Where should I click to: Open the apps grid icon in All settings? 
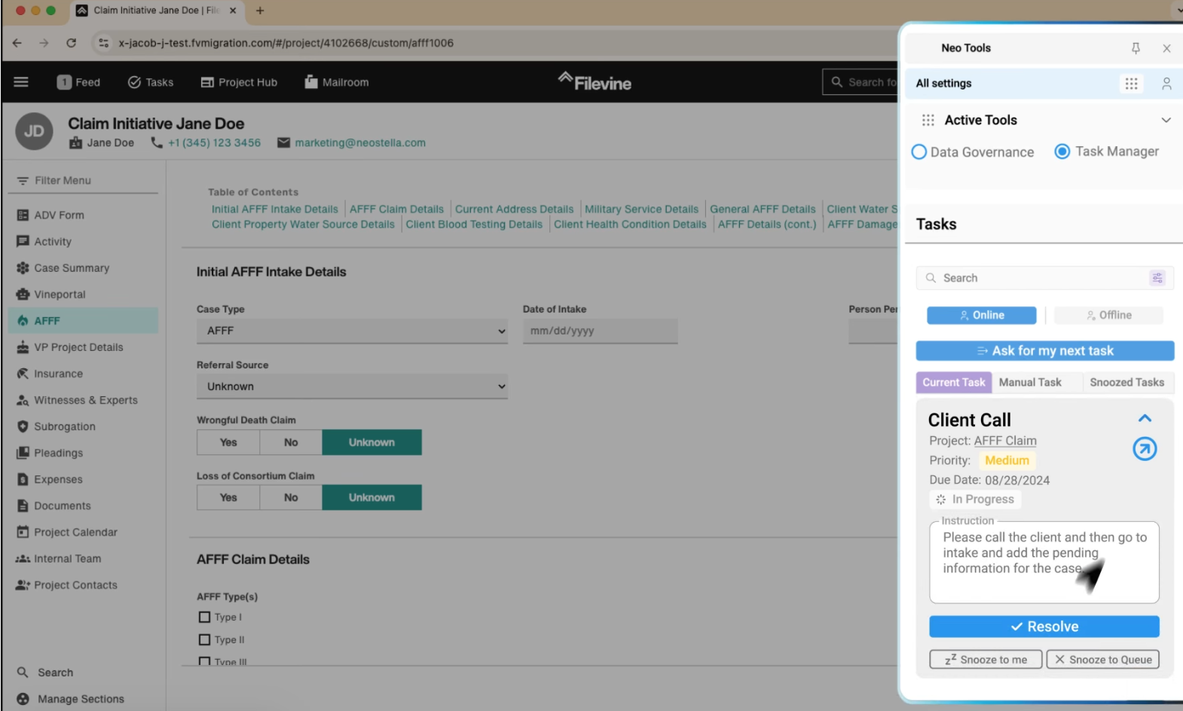pos(1131,84)
